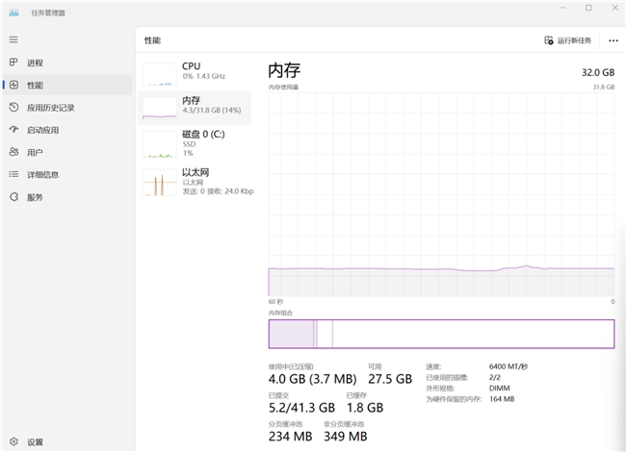The height and width of the screenshot is (452, 626).
Task: Click the memory usage history graph
Action: point(441,194)
